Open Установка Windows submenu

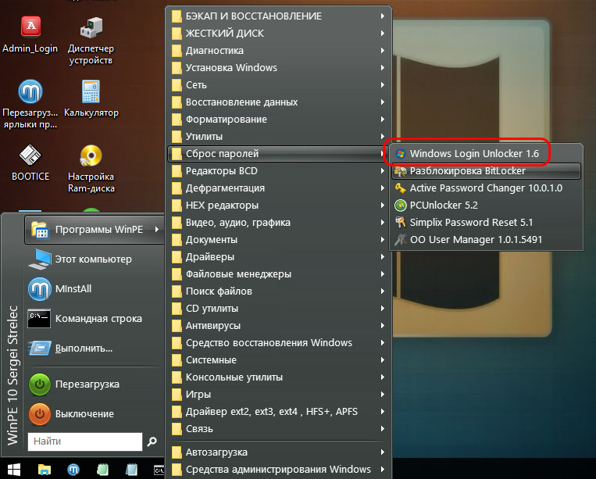point(280,68)
